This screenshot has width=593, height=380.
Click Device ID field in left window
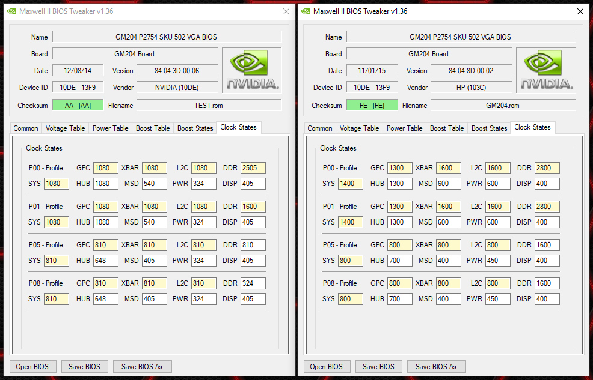click(x=78, y=88)
